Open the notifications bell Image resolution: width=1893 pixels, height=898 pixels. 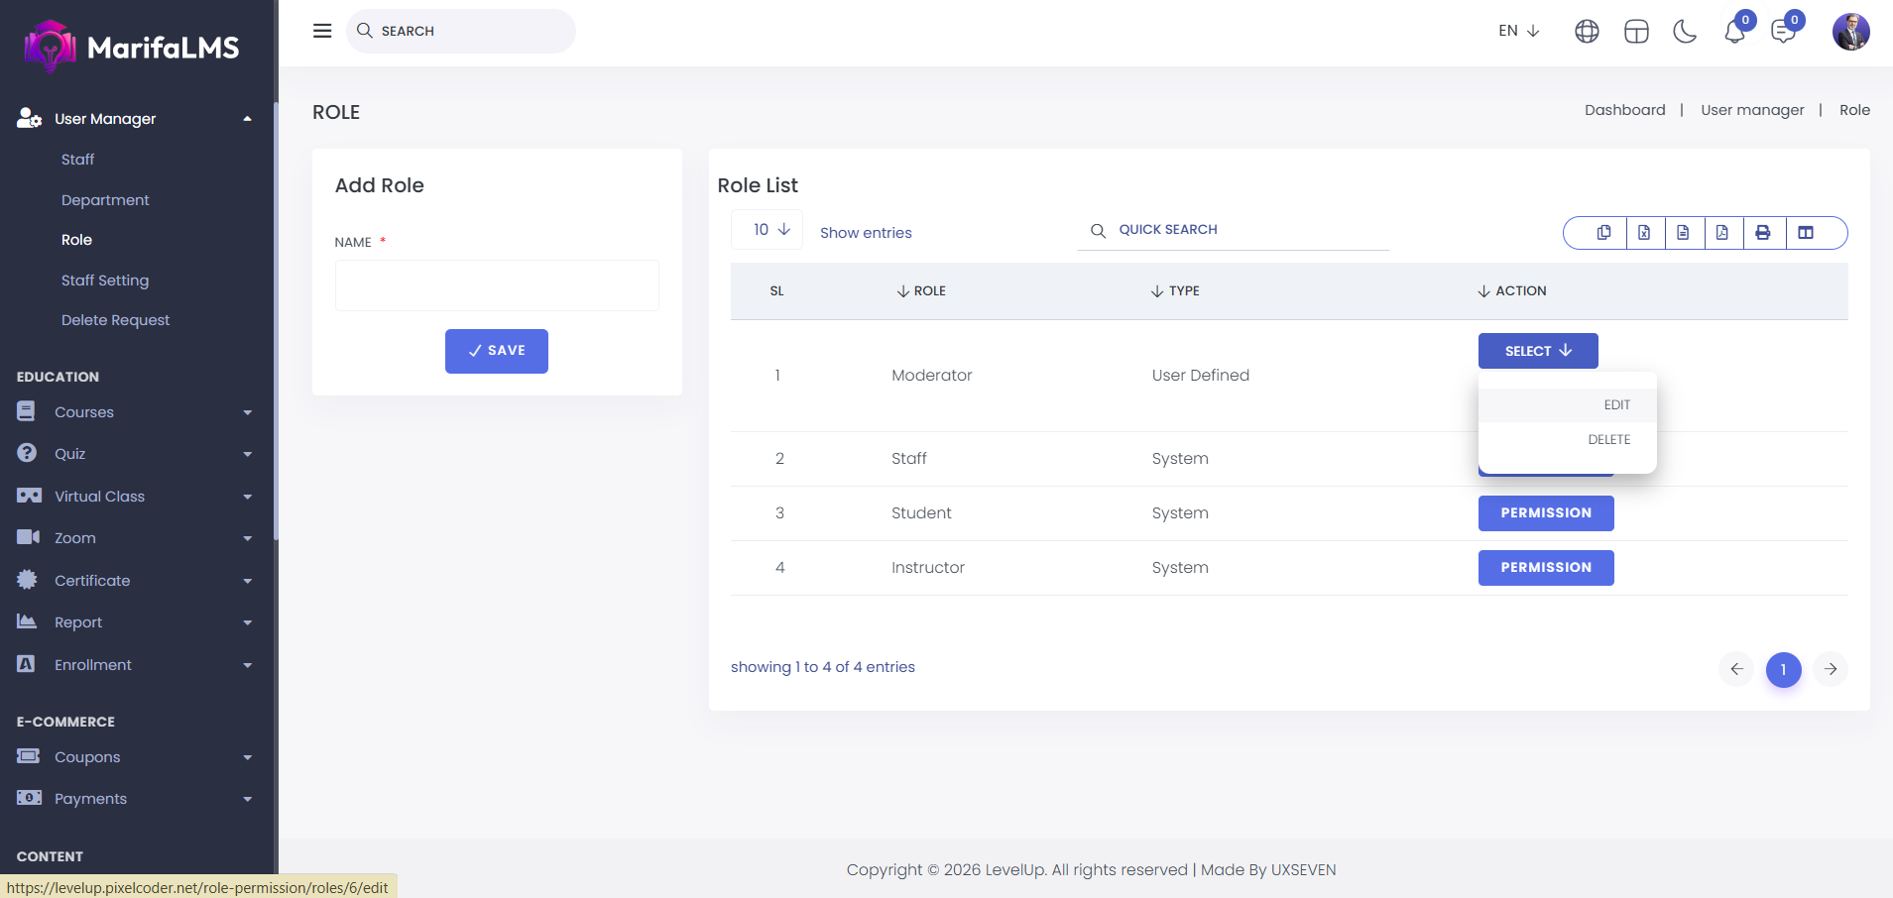(1734, 32)
